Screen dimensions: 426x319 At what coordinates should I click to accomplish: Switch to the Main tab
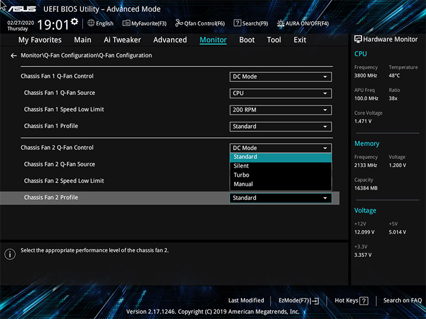[x=83, y=40]
